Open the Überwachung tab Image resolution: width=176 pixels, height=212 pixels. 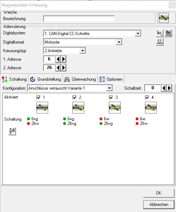pyautogui.click(x=80, y=79)
